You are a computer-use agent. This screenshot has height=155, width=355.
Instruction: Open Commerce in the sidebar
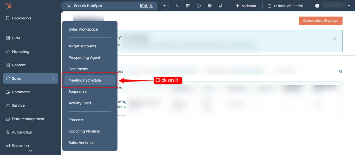31,92
